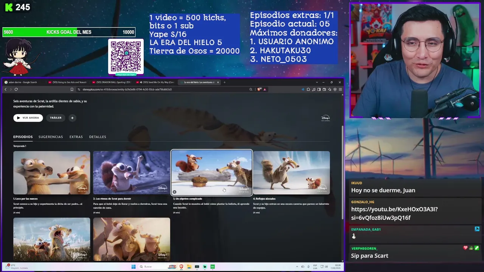484x272 pixels.
Task: Click the EMPANADA_GAB1 chat username
Action: (366, 229)
